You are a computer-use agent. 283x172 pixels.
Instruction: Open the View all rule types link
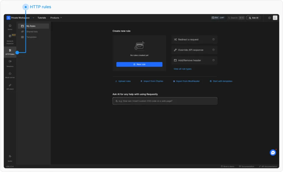182,69
